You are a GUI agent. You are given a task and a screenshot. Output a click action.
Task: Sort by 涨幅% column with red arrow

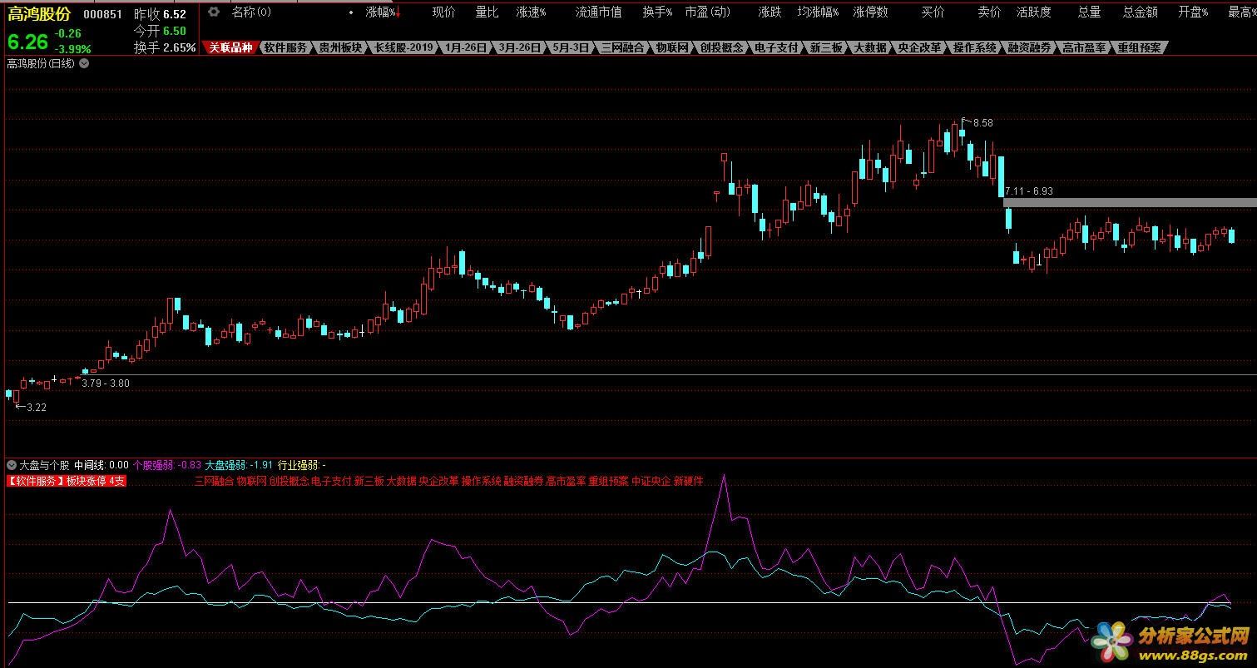(384, 12)
